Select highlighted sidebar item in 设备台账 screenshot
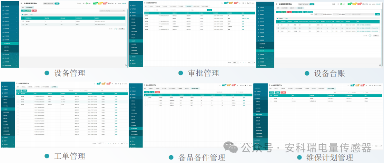Viewport: 384px width, 163px height. (265, 51)
